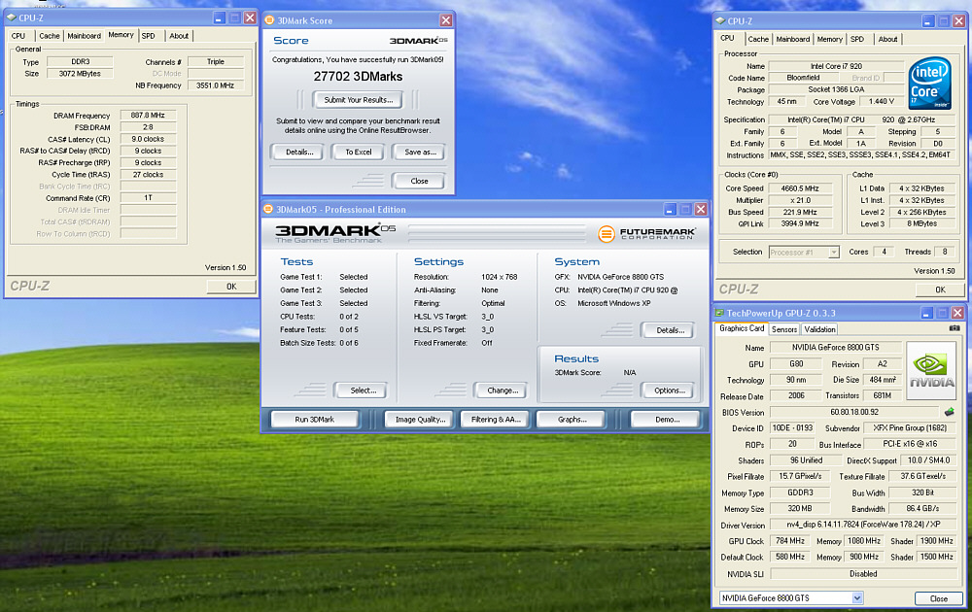Click the GPU Clock 784 MHz field
The height and width of the screenshot is (612, 972).
789,541
